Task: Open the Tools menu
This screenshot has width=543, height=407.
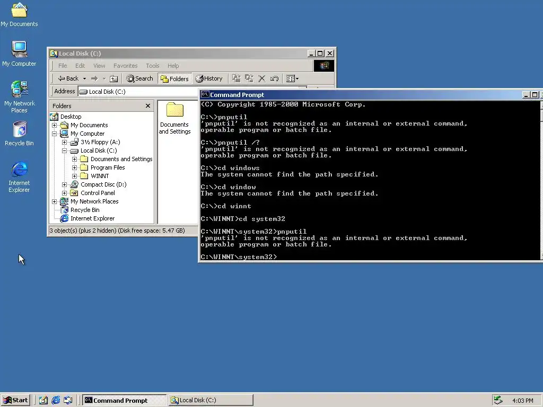Action: pyautogui.click(x=152, y=66)
